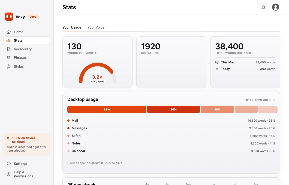Image resolution: width=289 pixels, height=185 pixels.
Task: Pin the Safari app row
Action: point(171,136)
